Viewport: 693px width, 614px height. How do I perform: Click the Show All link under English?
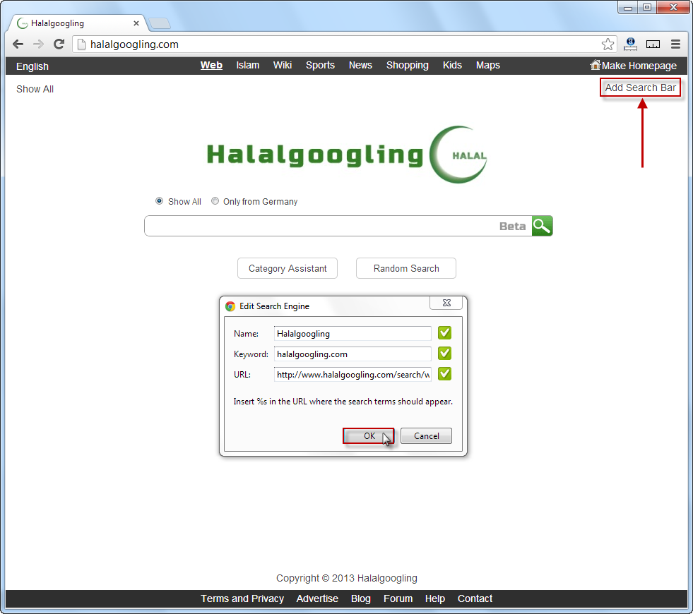click(35, 89)
